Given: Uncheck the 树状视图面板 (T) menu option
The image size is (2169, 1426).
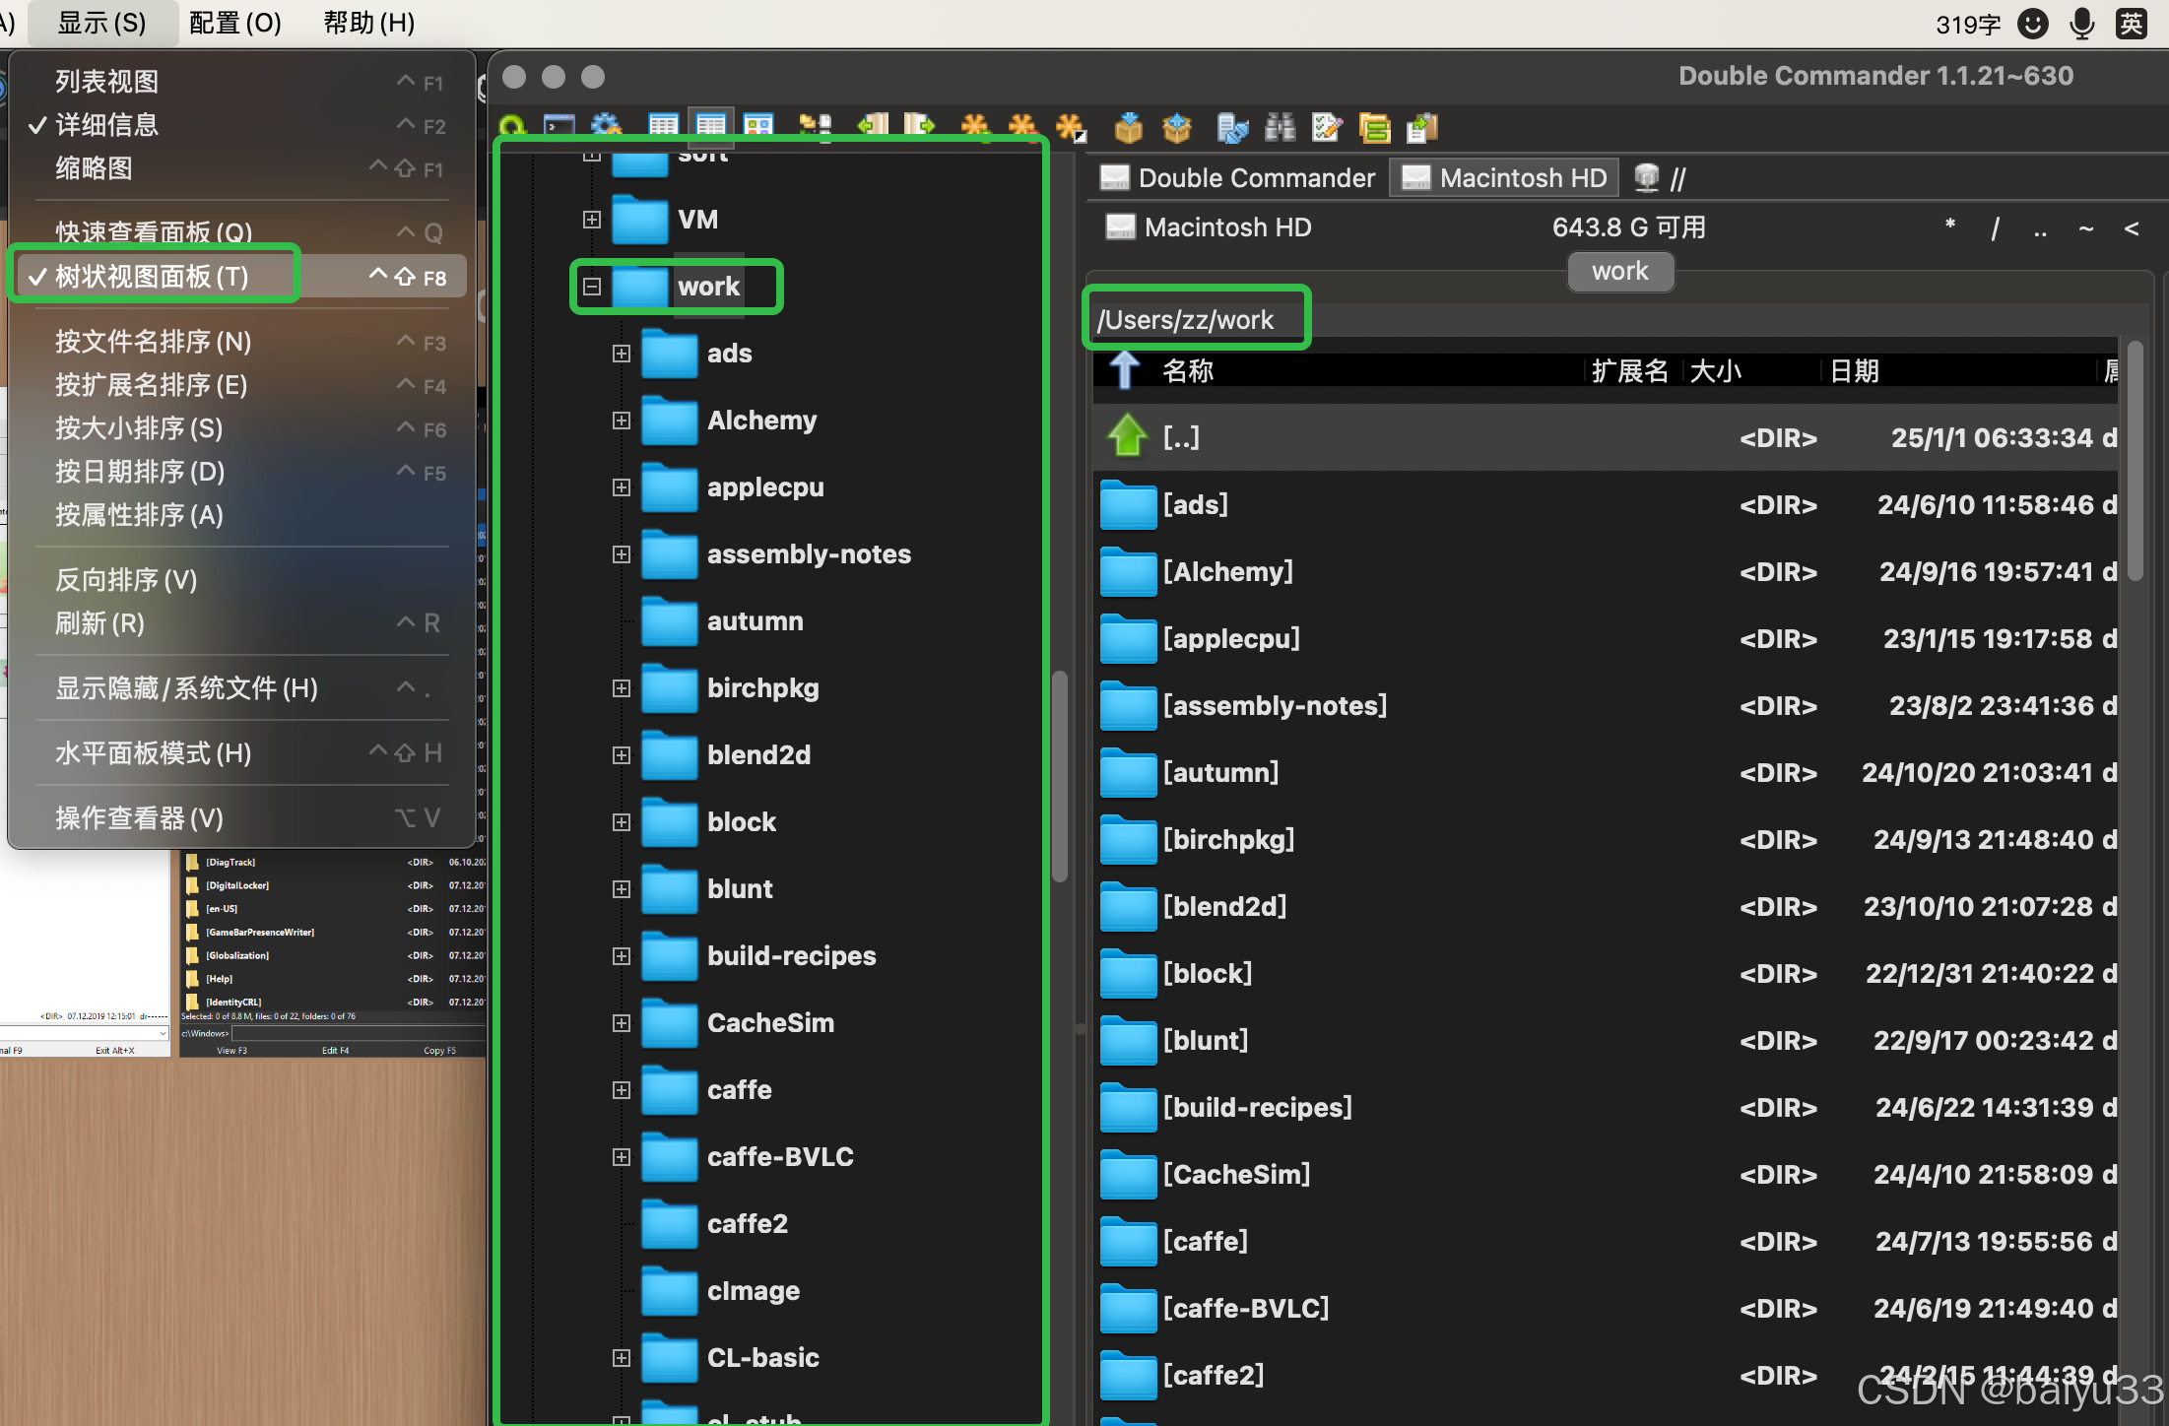Looking at the screenshot, I should pyautogui.click(x=152, y=277).
